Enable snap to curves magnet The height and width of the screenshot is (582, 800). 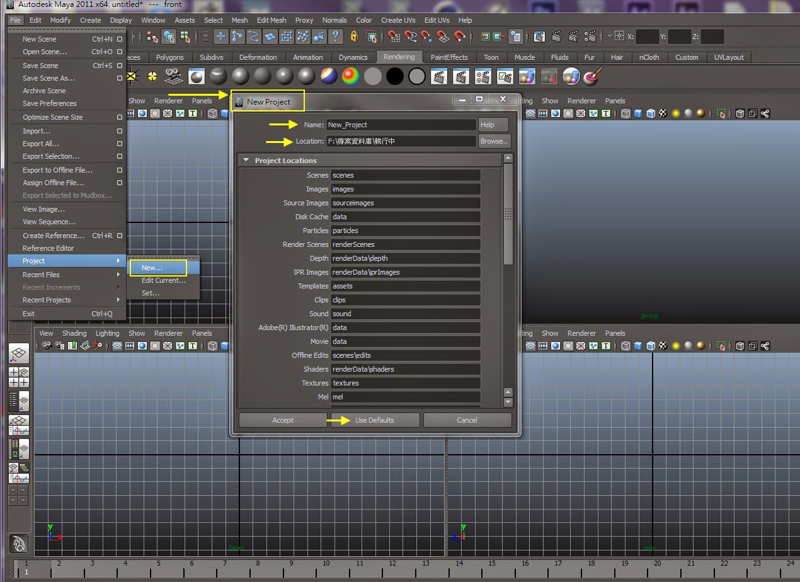(x=410, y=37)
